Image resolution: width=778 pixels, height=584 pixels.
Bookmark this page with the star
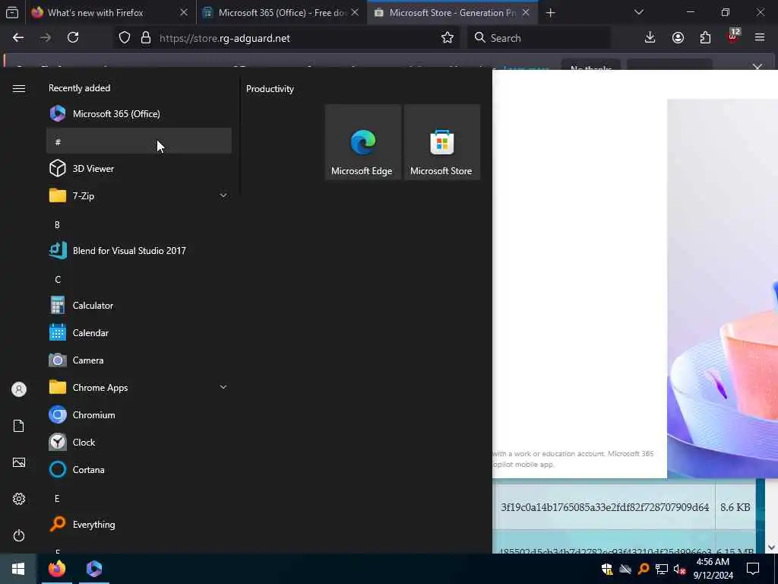pos(447,38)
